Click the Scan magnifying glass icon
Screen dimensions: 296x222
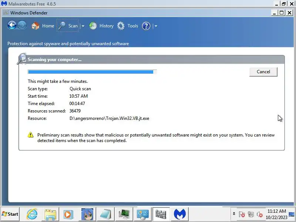(x=62, y=26)
